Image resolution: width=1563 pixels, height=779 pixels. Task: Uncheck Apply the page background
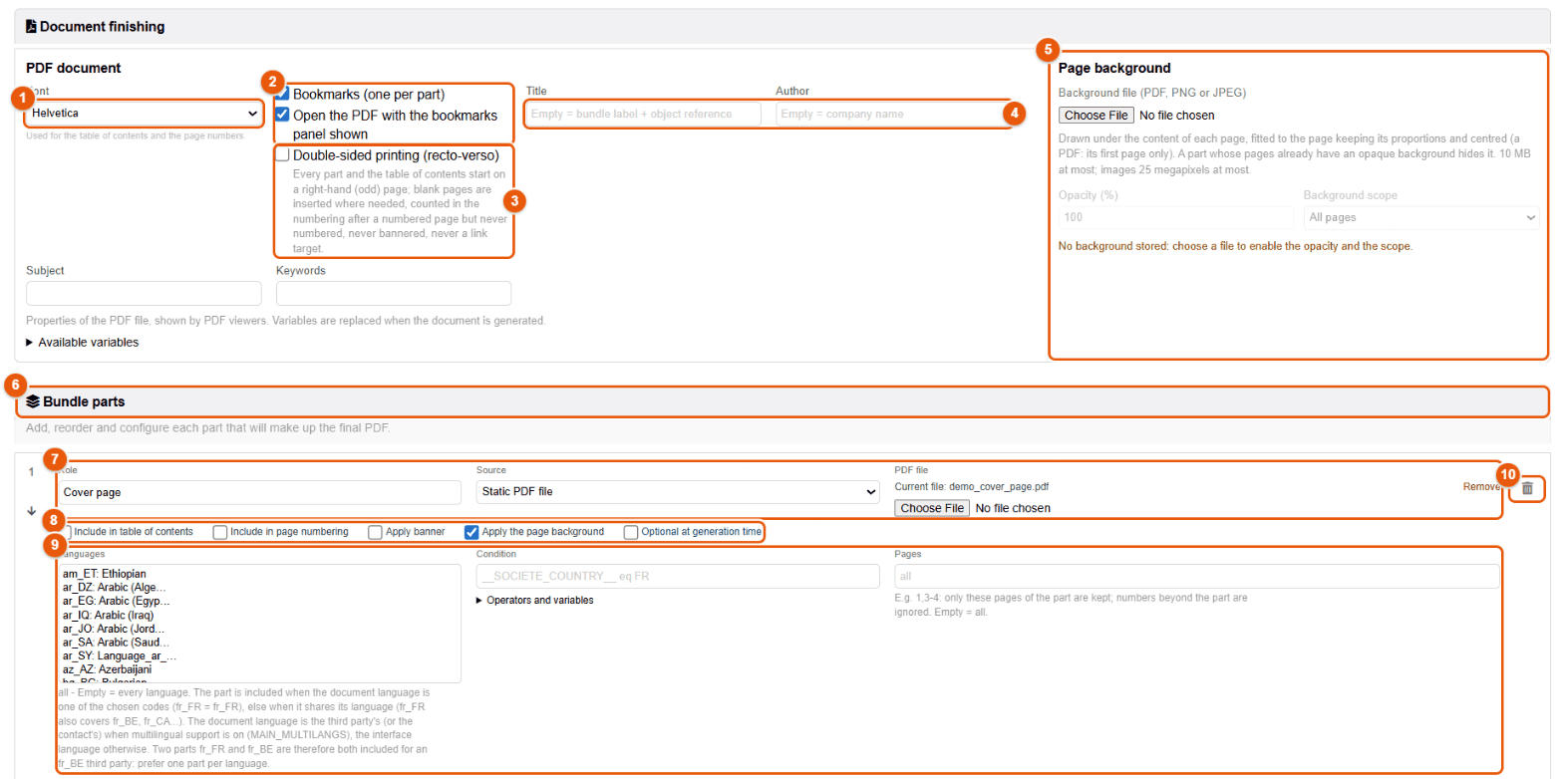point(471,532)
